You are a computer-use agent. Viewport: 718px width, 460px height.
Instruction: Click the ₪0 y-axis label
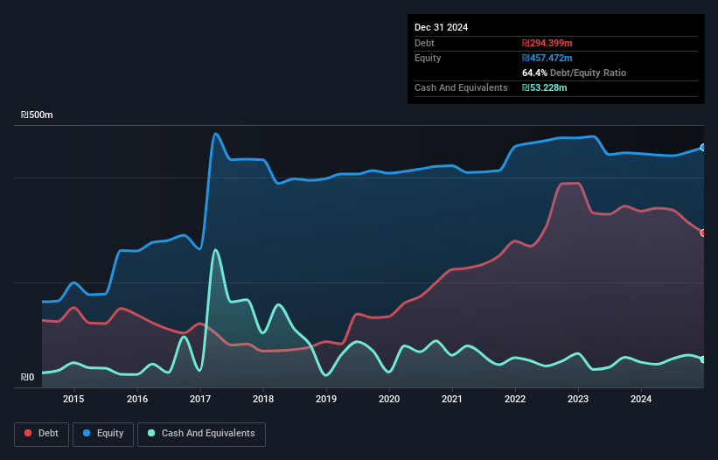coord(27,377)
